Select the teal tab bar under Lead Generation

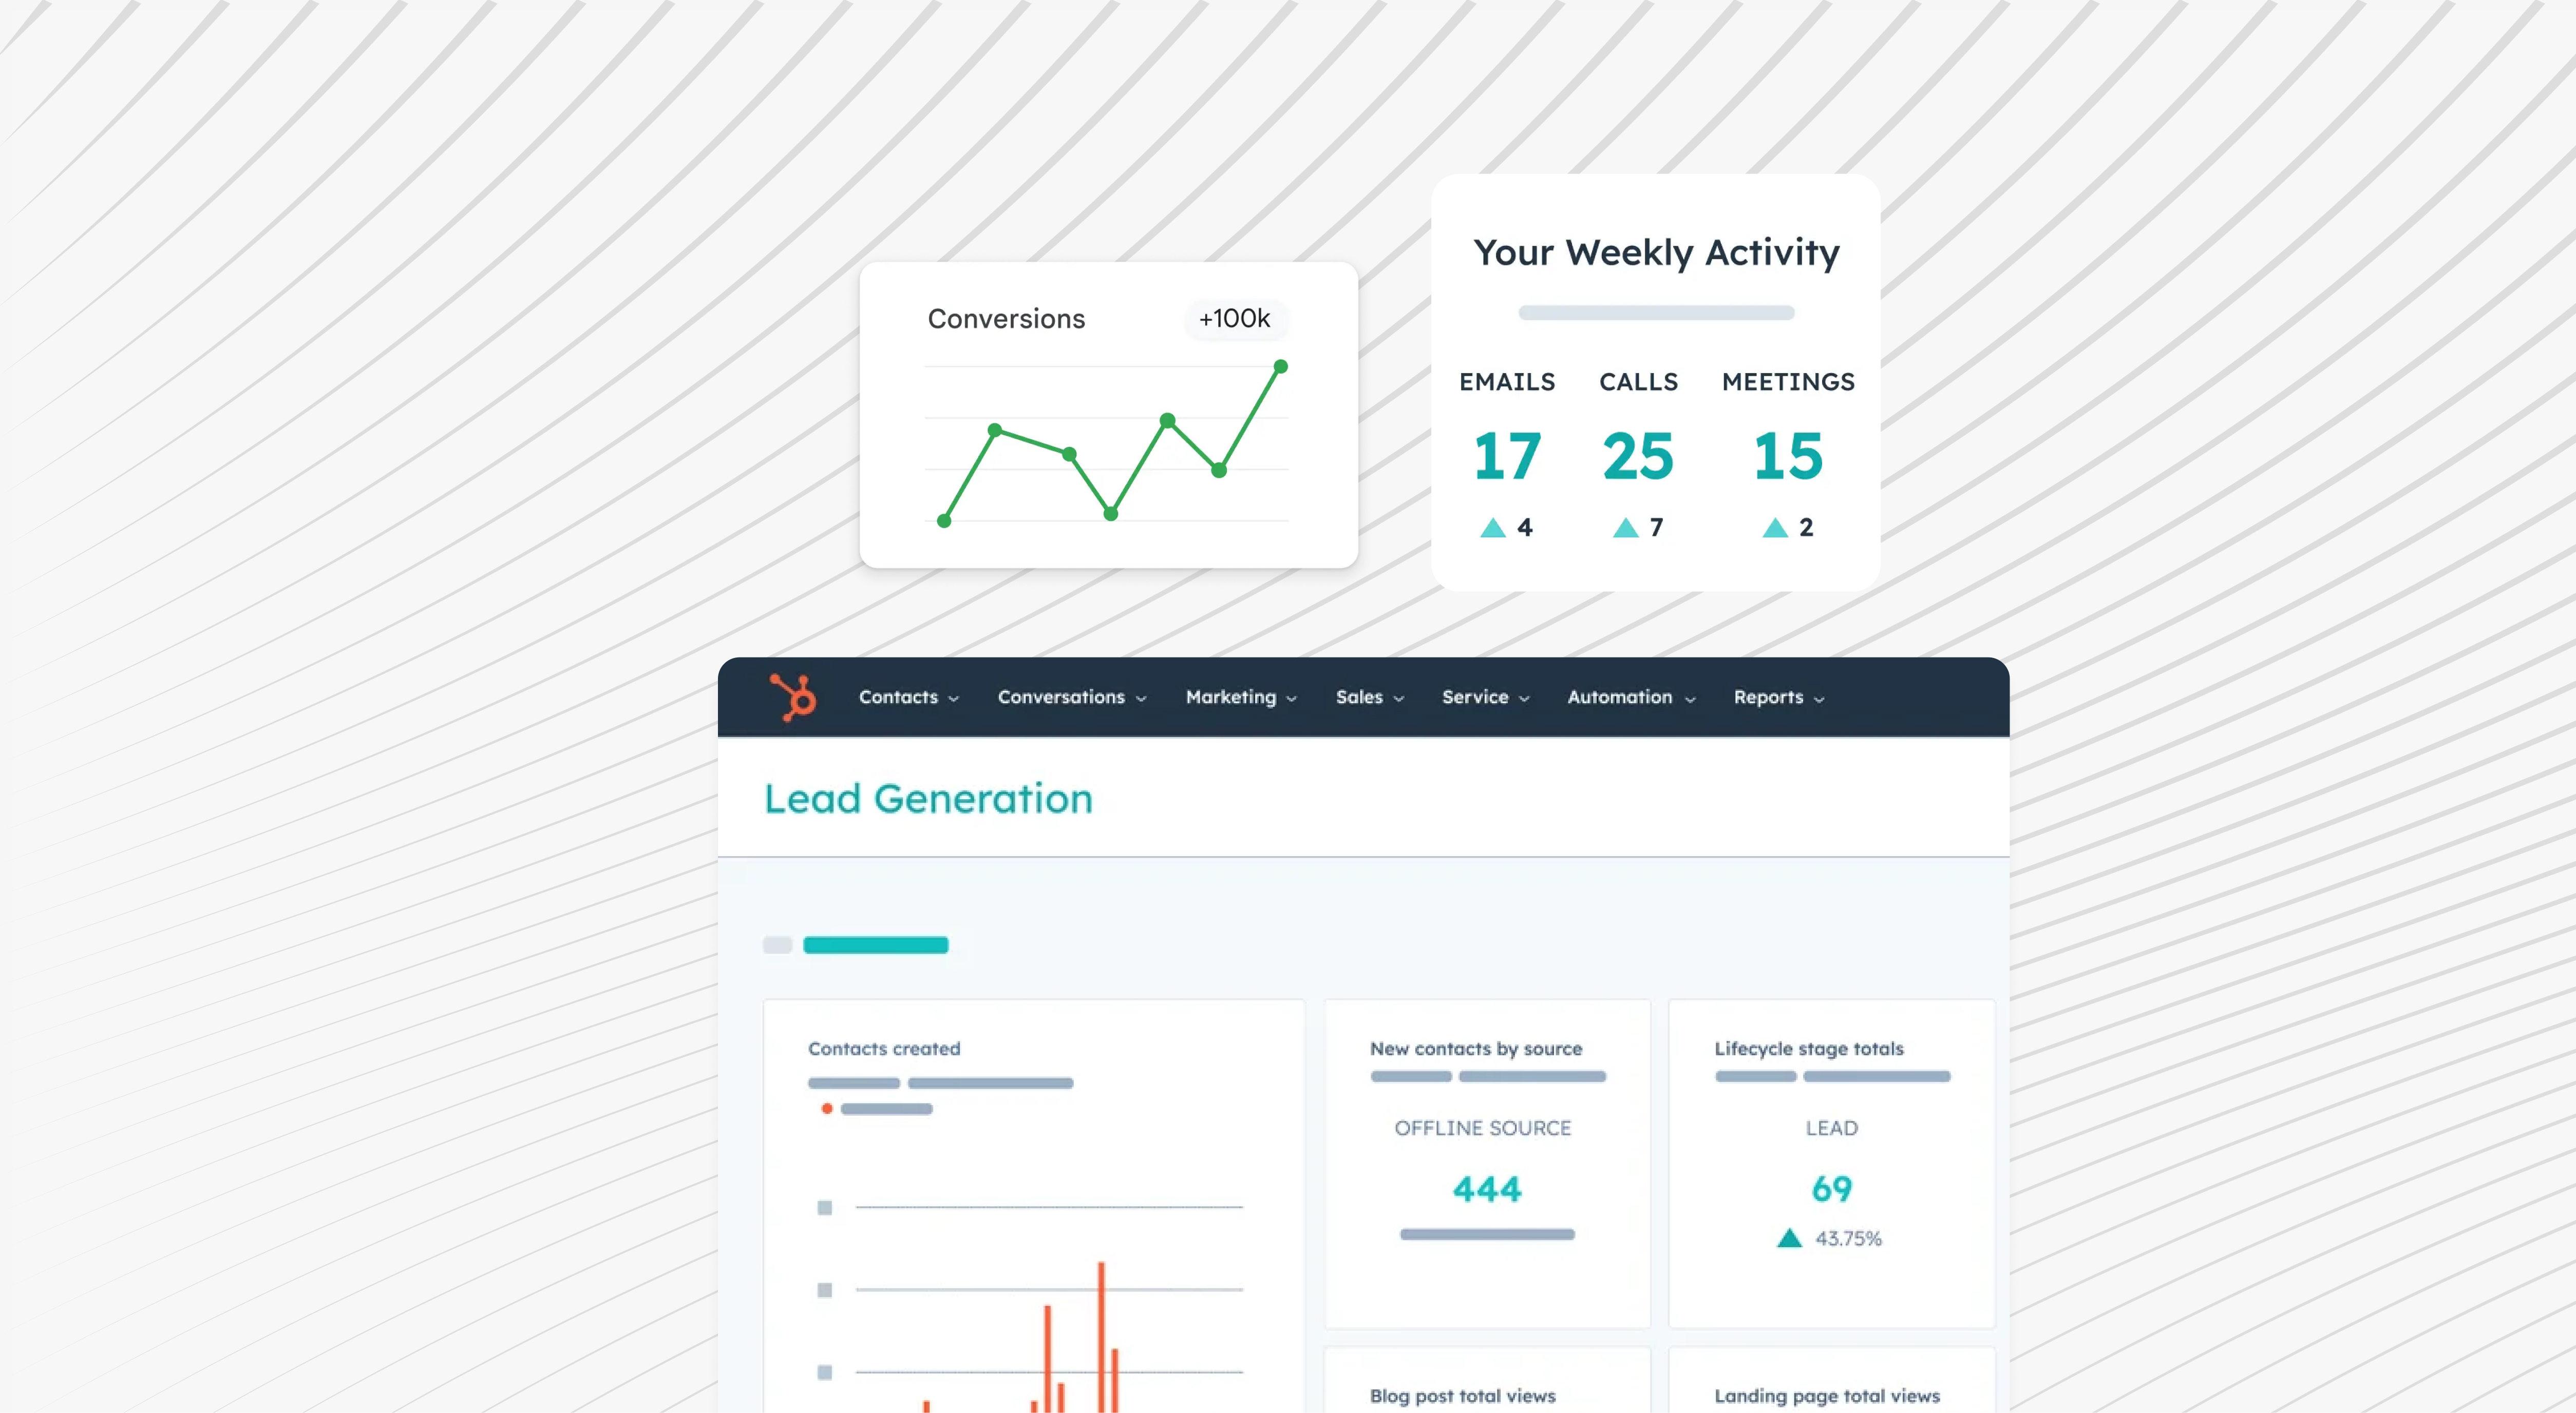[875, 945]
